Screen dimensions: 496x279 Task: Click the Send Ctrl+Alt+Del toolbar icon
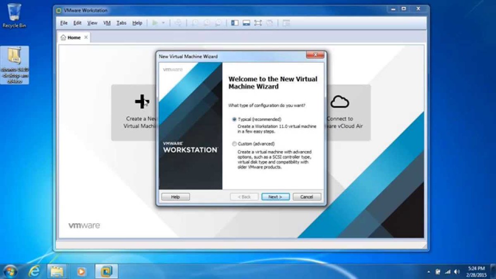[x=178, y=23]
